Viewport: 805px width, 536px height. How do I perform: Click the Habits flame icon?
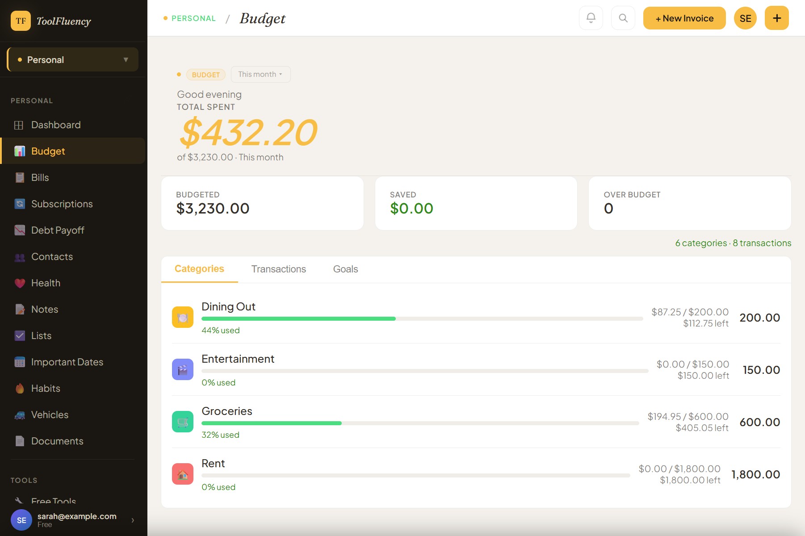20,388
